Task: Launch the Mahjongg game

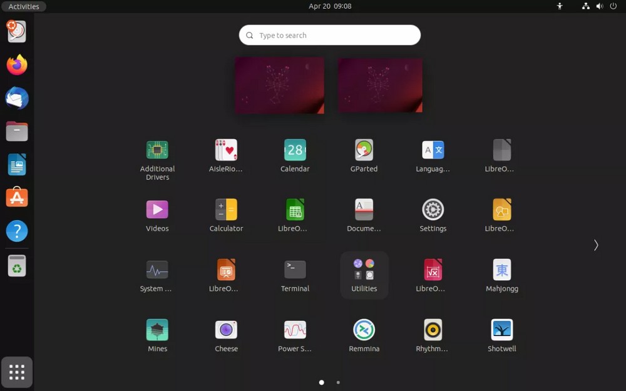Action: click(501, 270)
